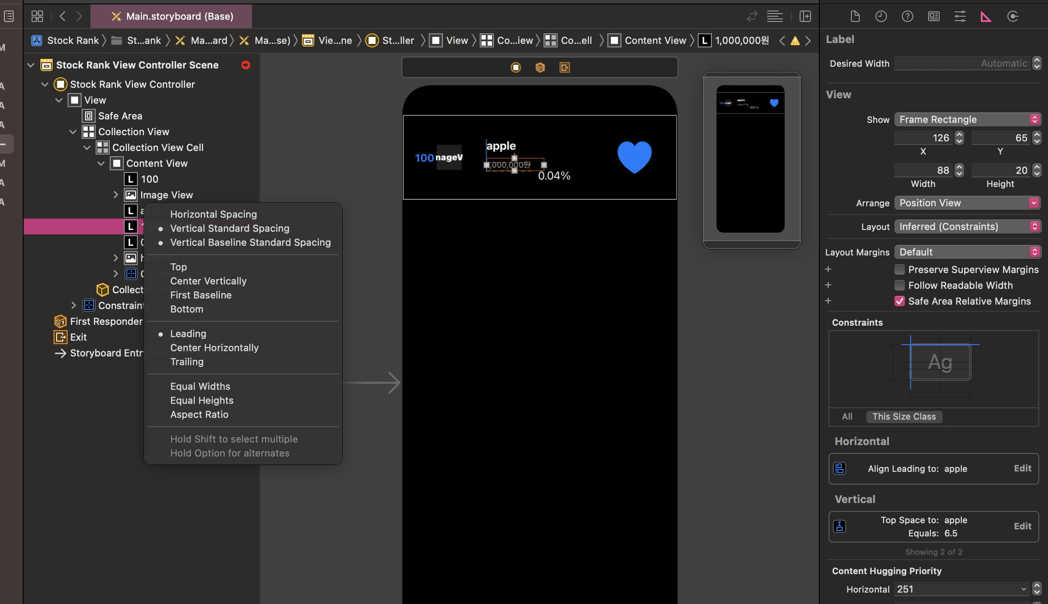Select Equal Widths in the popup menu
The height and width of the screenshot is (604, 1048).
[200, 386]
